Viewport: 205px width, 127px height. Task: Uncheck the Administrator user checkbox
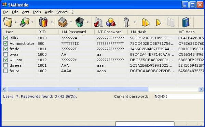click(5, 43)
